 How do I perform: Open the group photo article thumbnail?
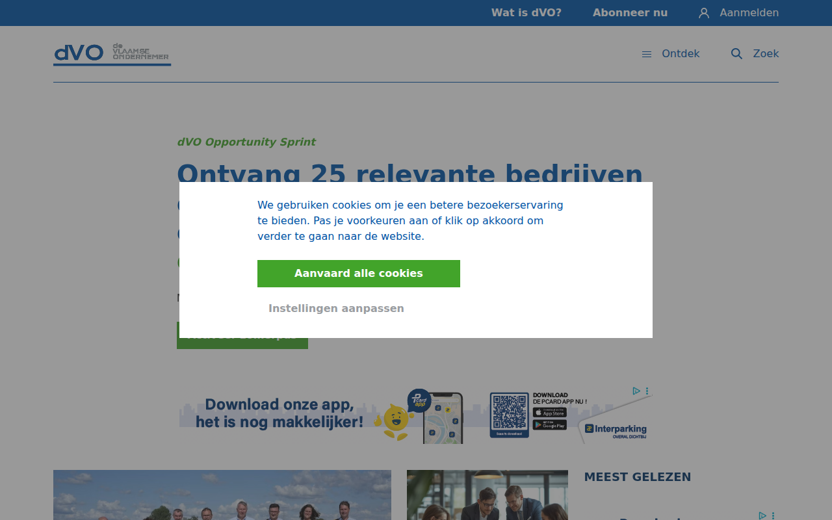pyautogui.click(x=222, y=495)
